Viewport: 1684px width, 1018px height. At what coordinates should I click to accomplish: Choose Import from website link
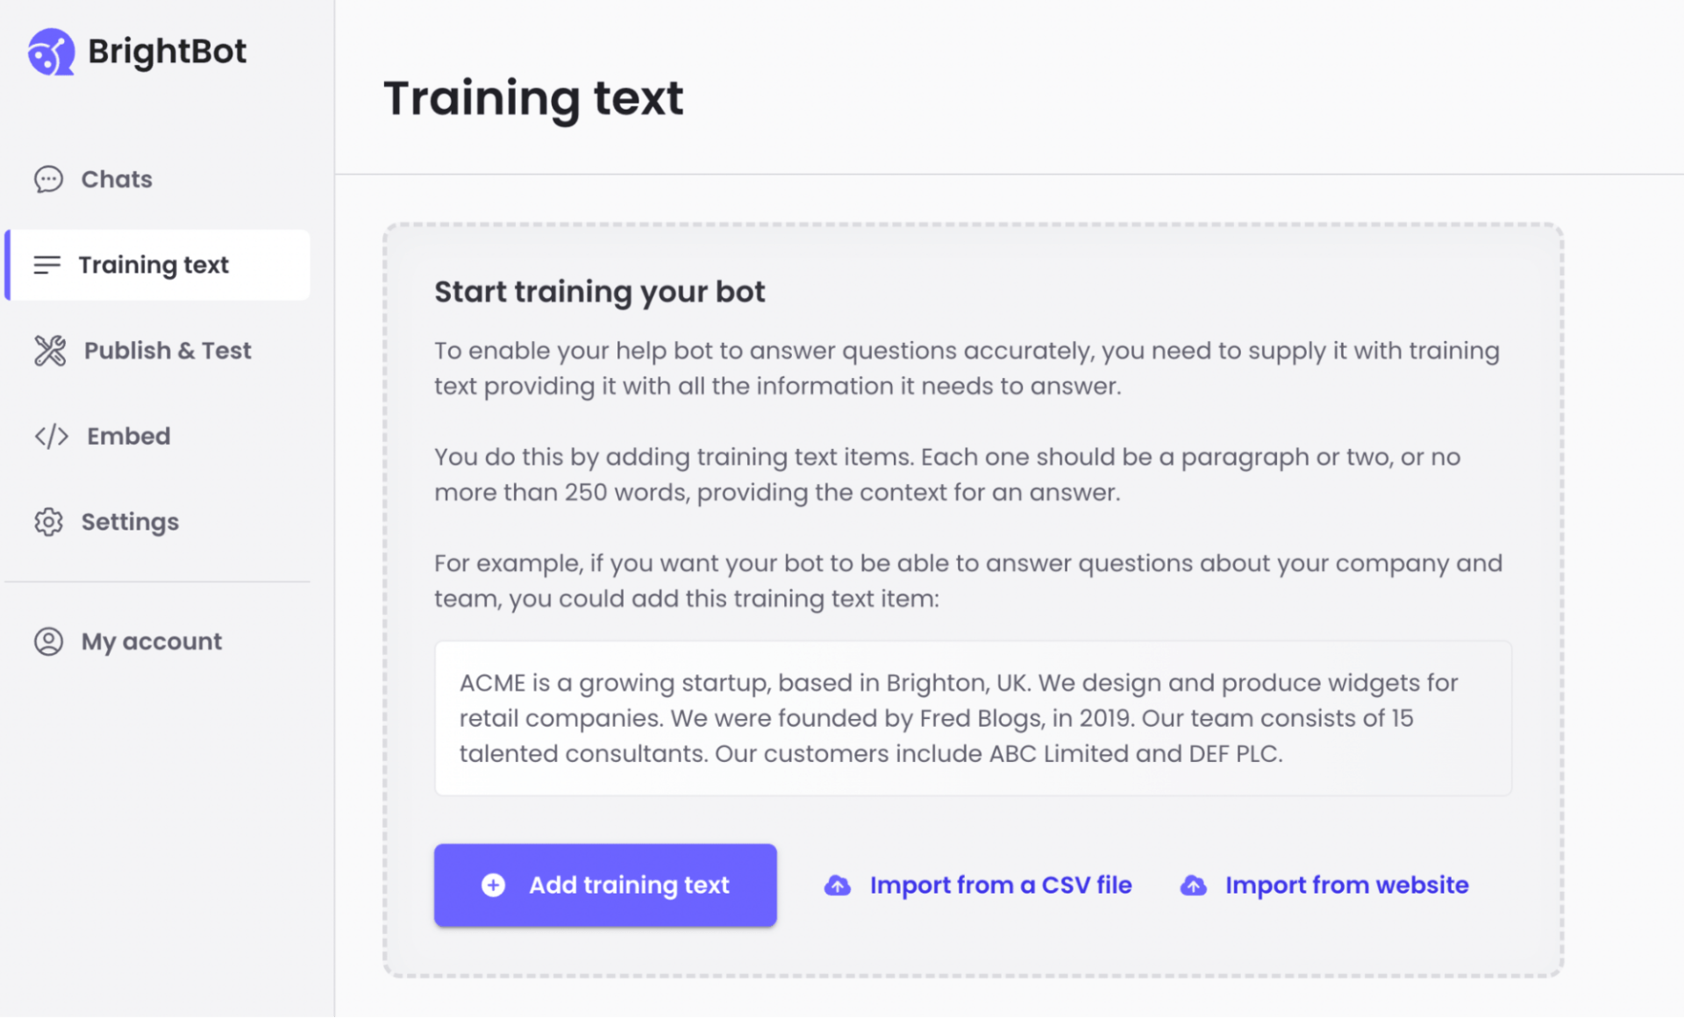pos(1346,886)
